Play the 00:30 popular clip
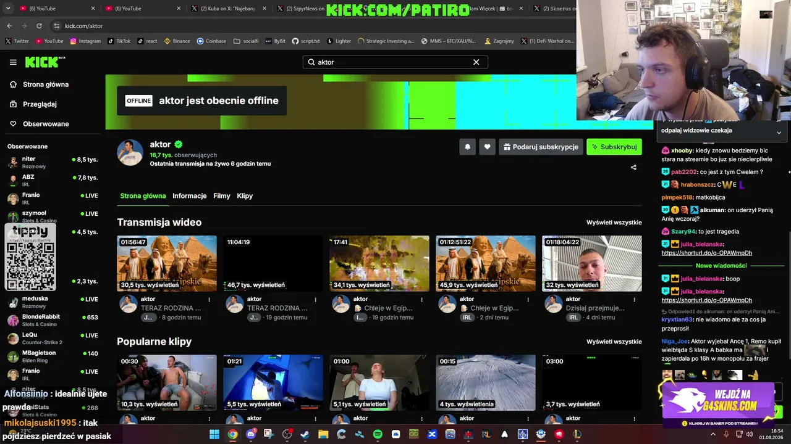 point(167,382)
